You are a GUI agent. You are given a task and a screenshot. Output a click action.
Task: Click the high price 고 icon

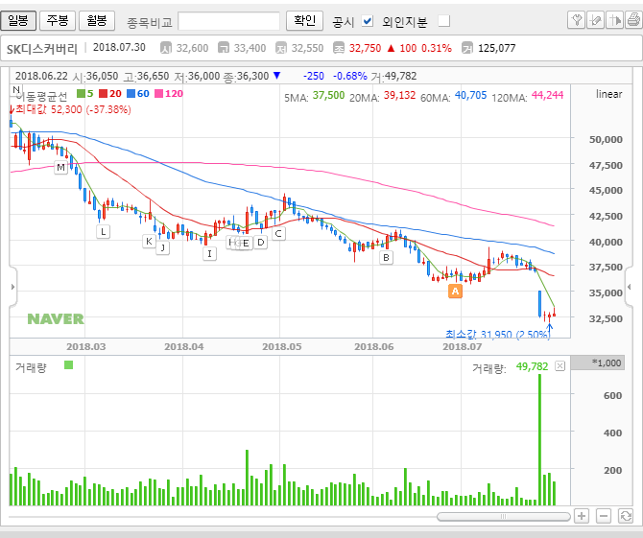click(224, 48)
